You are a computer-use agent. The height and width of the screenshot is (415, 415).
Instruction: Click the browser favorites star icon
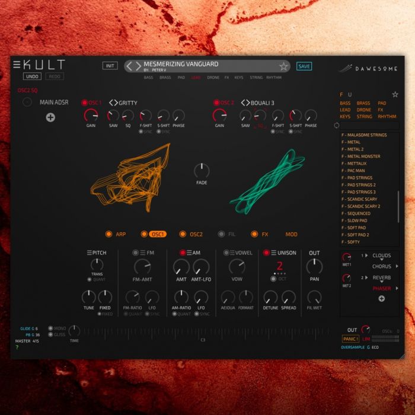395,94
